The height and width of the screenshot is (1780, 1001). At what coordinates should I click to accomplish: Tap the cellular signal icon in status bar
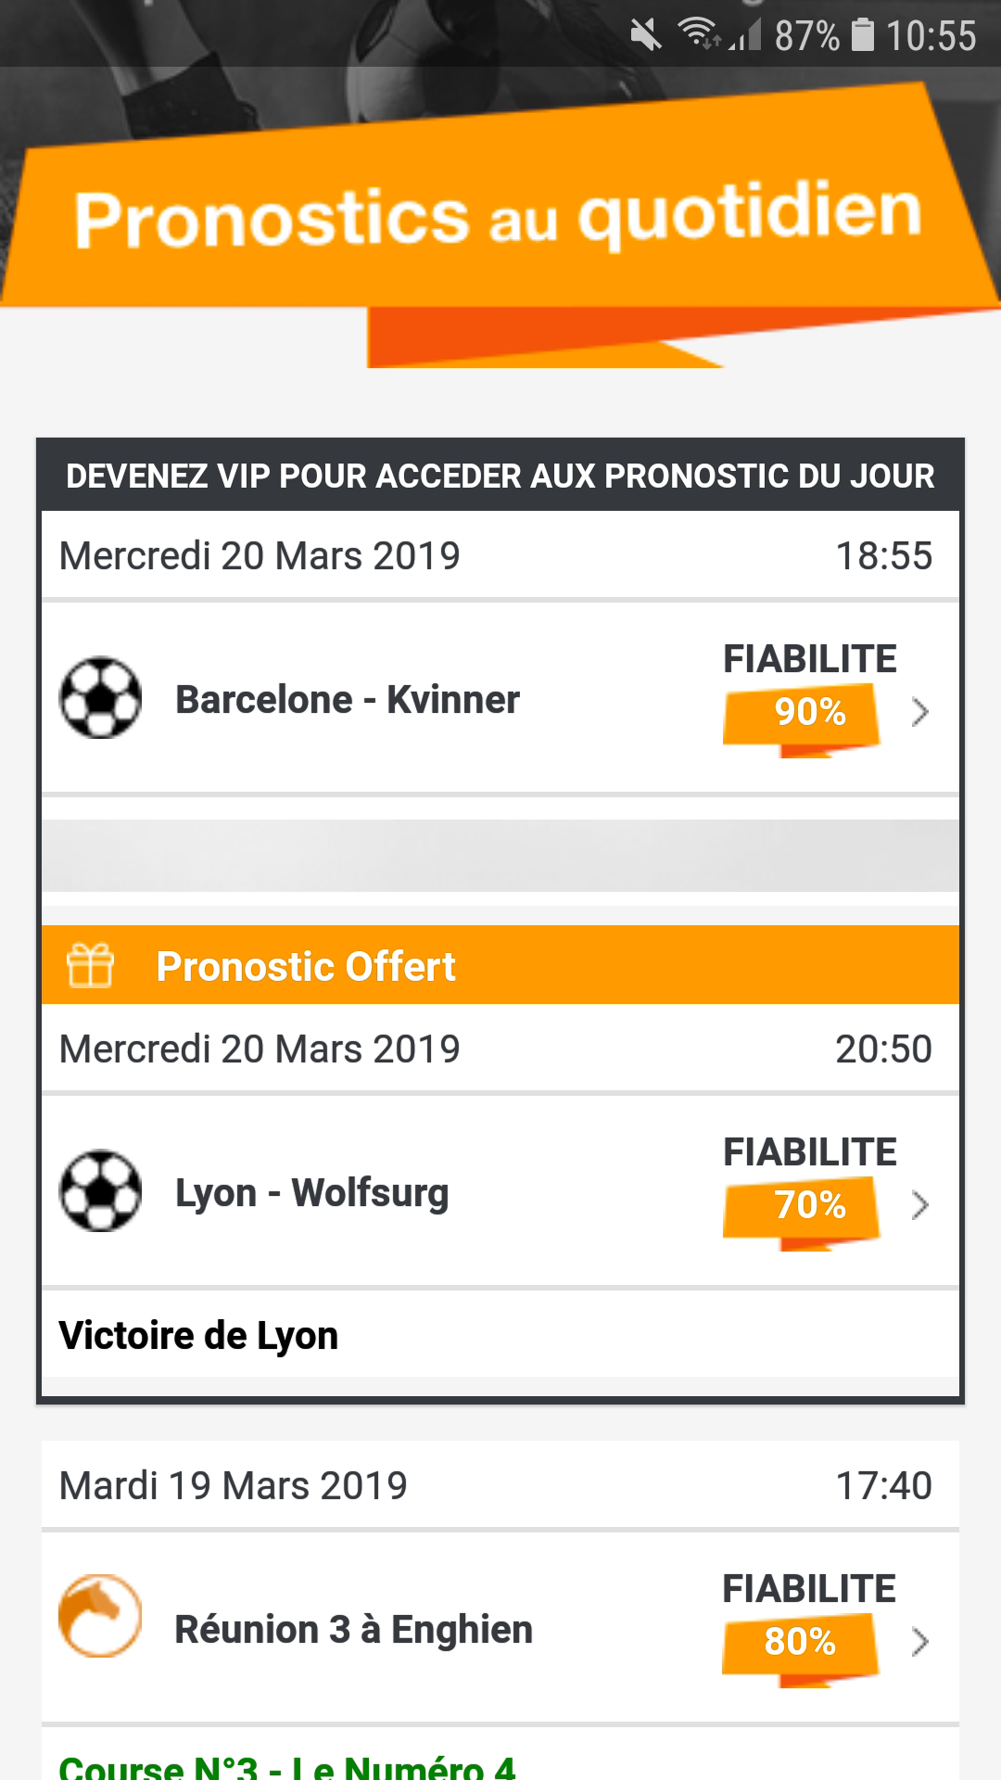tap(746, 35)
